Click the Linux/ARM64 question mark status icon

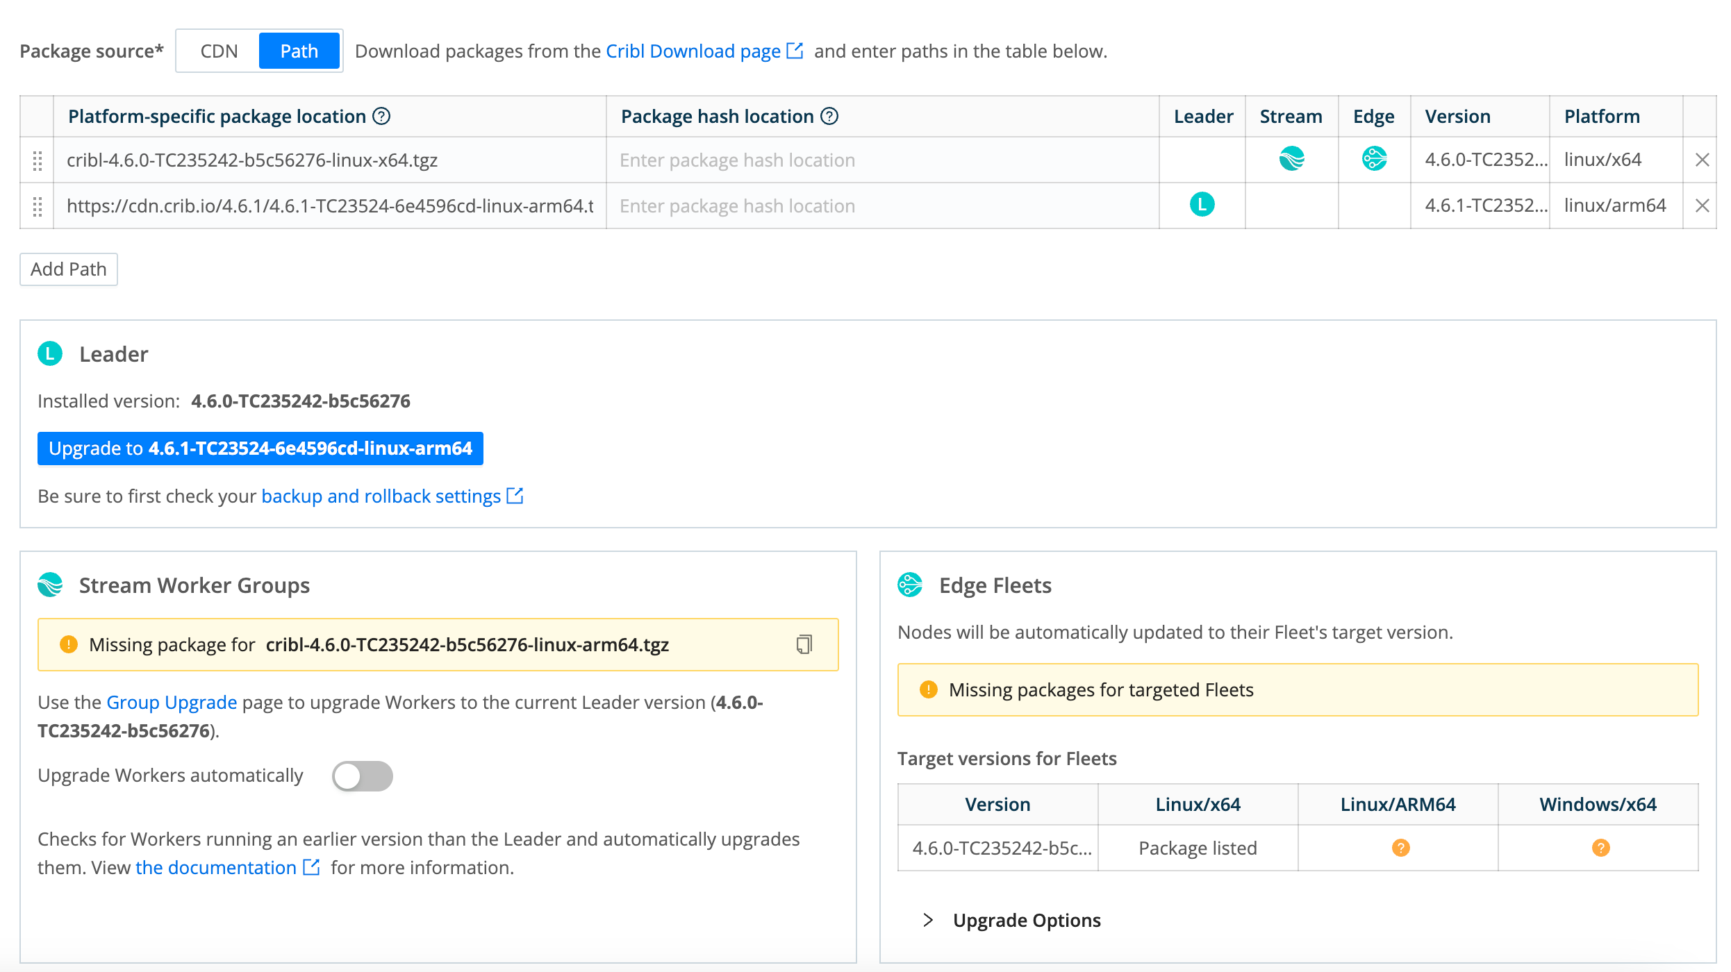(1401, 848)
